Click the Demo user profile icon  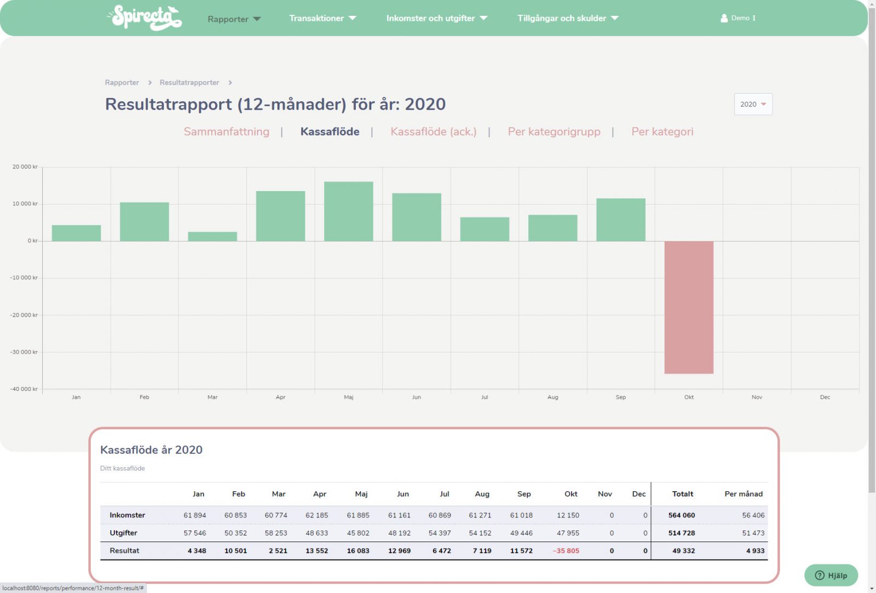[x=724, y=18]
